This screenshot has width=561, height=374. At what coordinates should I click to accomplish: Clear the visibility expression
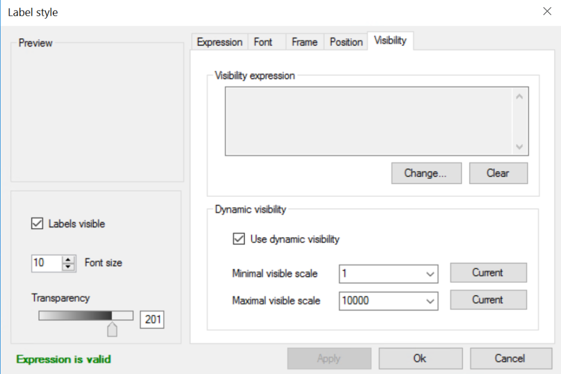[498, 173]
